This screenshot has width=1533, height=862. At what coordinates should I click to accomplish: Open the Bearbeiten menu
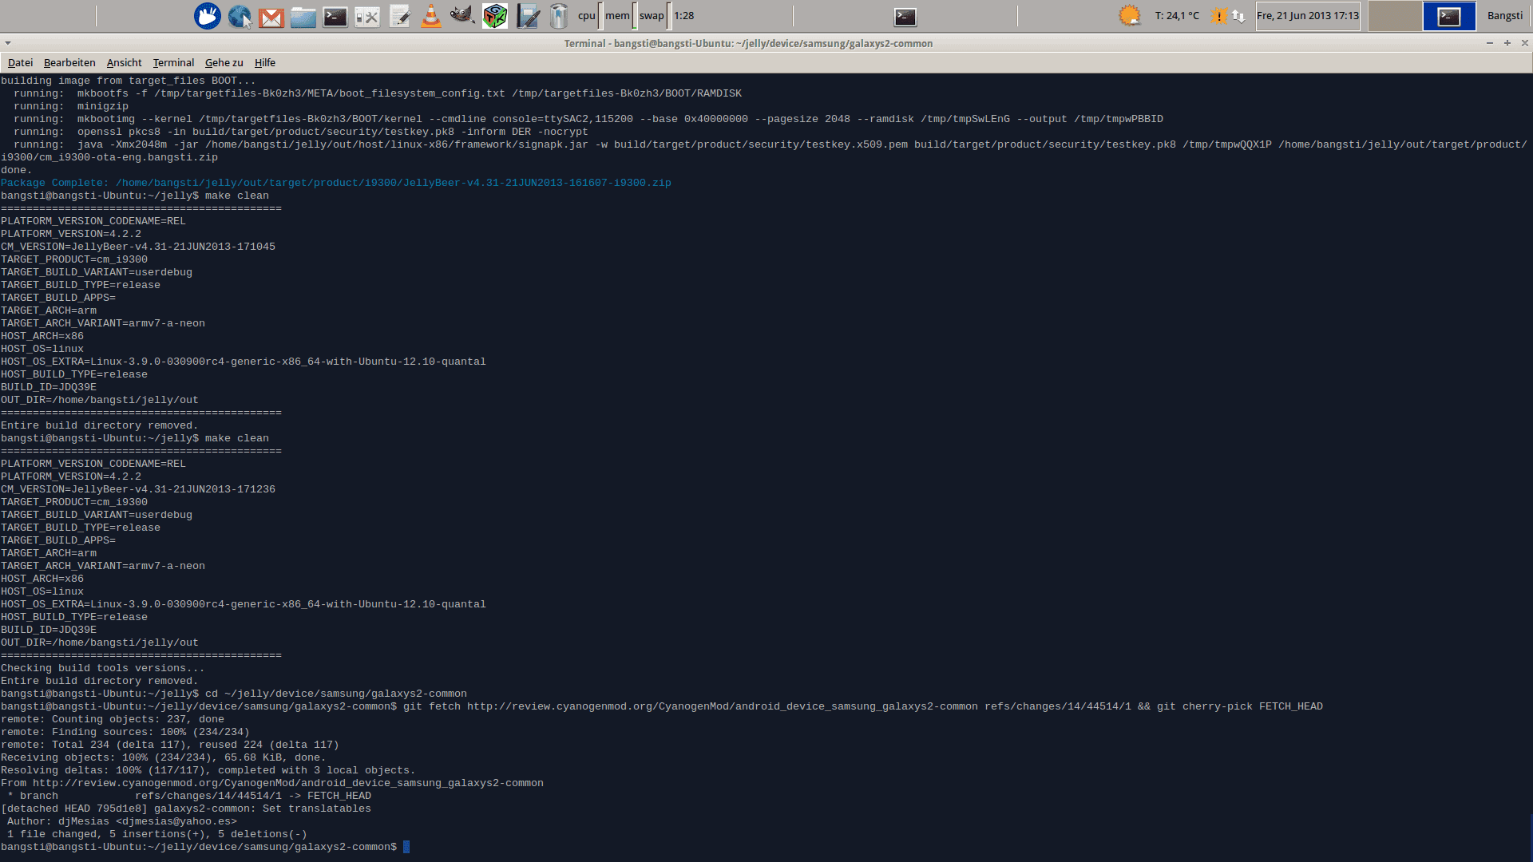coord(69,62)
